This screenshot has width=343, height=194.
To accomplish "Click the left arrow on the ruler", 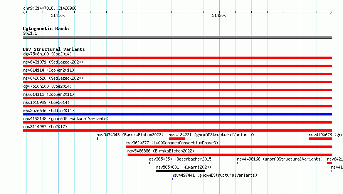I will tap(24, 12).
